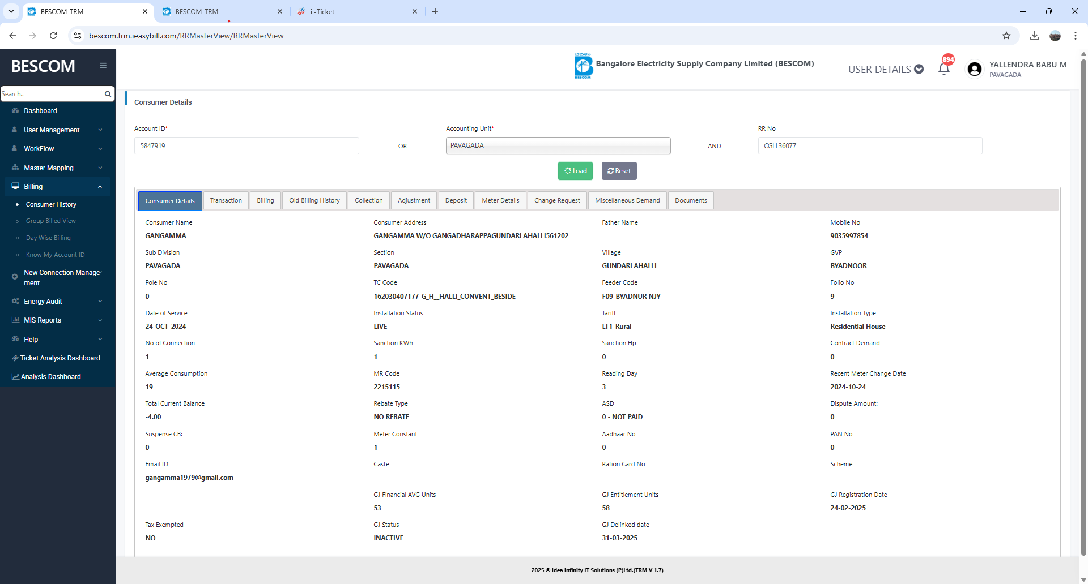Open Chrome three-dot menu
Viewport: 1088px width, 584px height.
point(1076,36)
